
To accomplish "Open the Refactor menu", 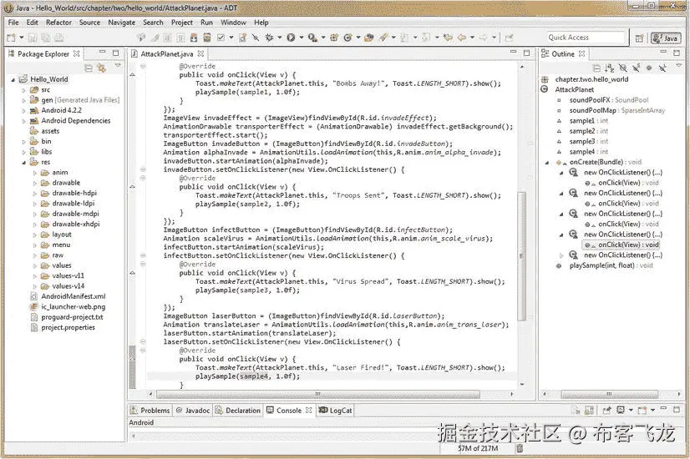I will [58, 23].
